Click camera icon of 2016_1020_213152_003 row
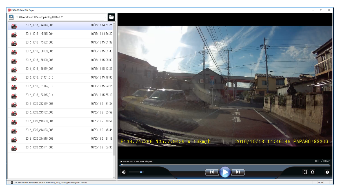 pos(14,113)
